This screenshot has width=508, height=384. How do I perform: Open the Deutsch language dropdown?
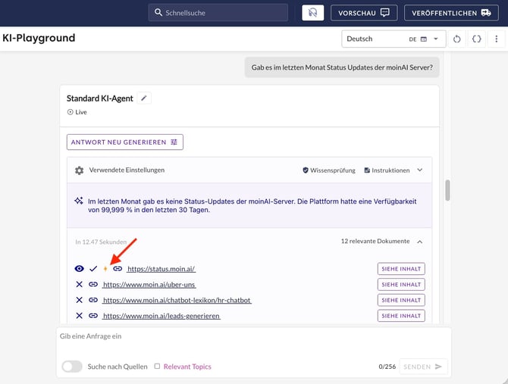point(387,39)
